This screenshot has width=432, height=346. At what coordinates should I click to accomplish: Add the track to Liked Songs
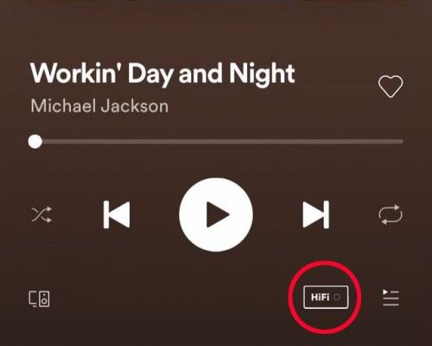[x=391, y=86]
